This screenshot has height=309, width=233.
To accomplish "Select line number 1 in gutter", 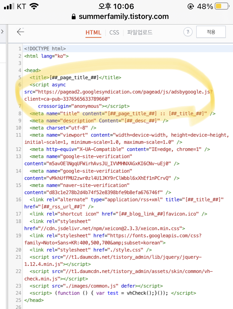I will [20, 49].
